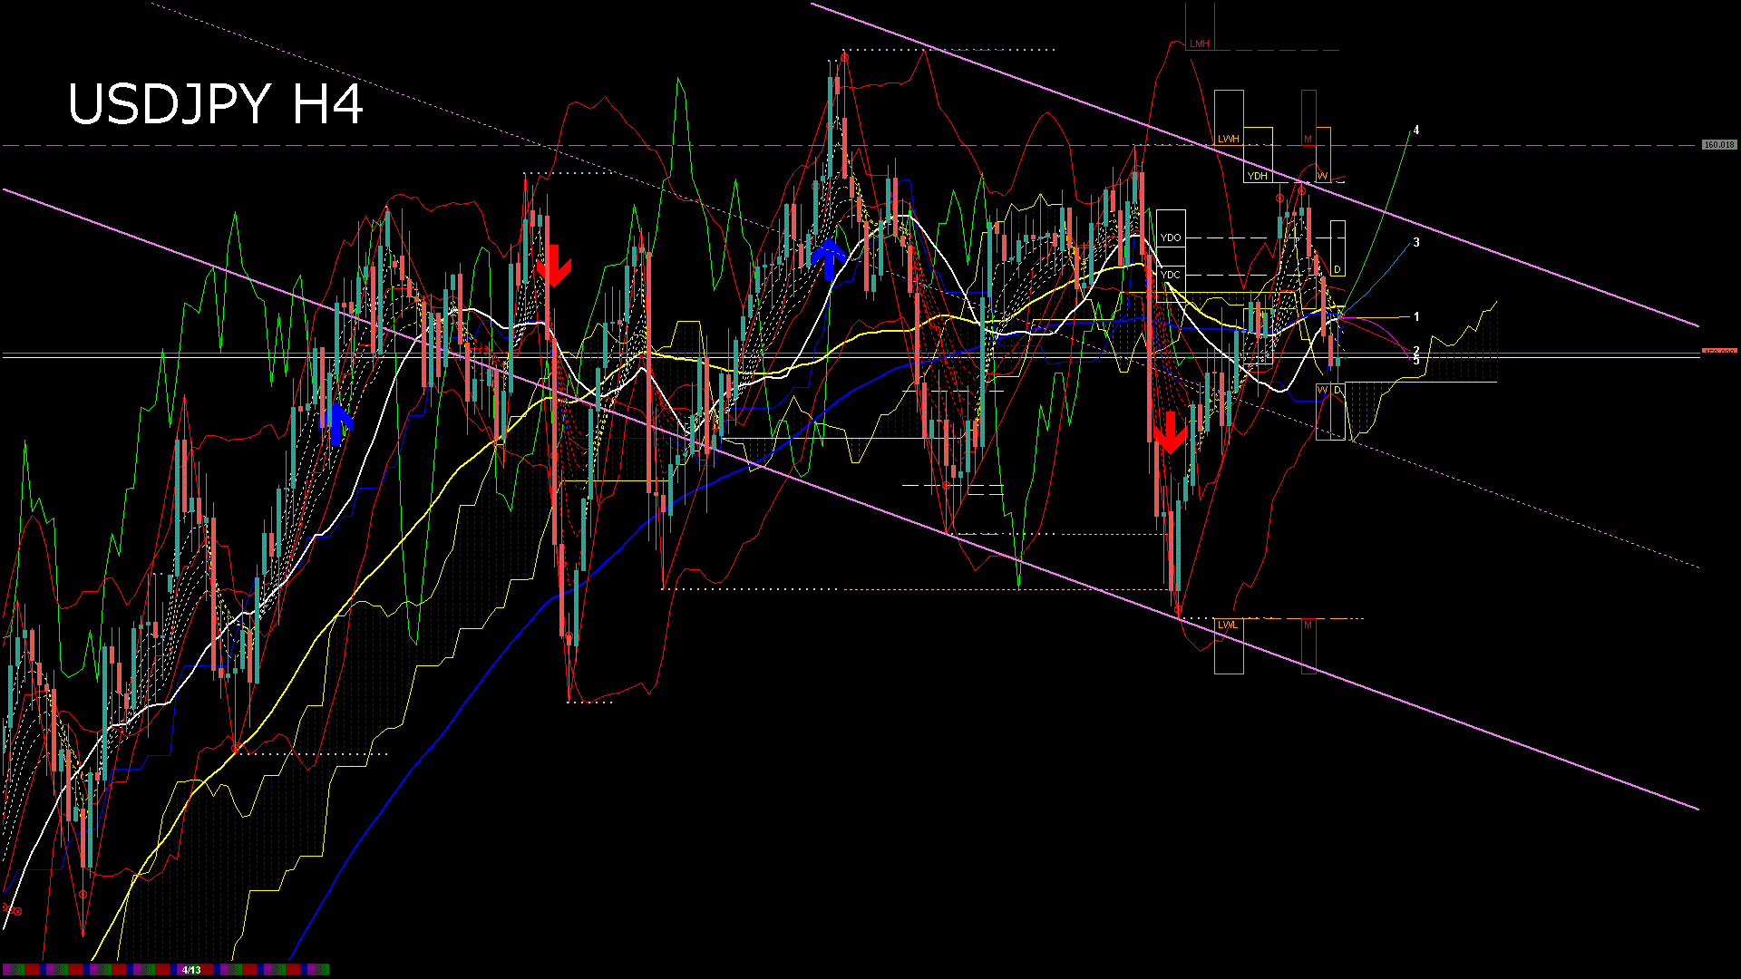This screenshot has width=1741, height=979.
Task: Select projection path number 3 label
Action: 1416,243
